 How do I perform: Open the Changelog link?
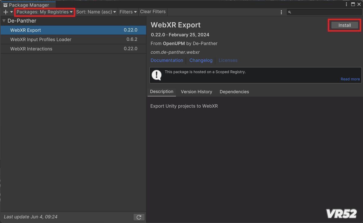tap(201, 60)
